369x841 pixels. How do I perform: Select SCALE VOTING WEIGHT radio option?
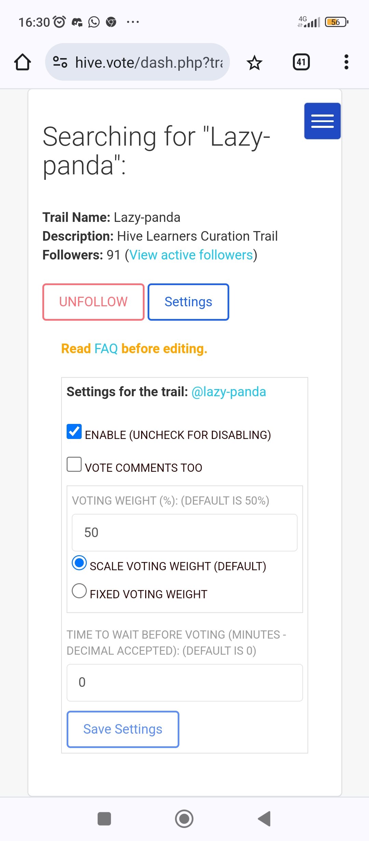click(79, 563)
